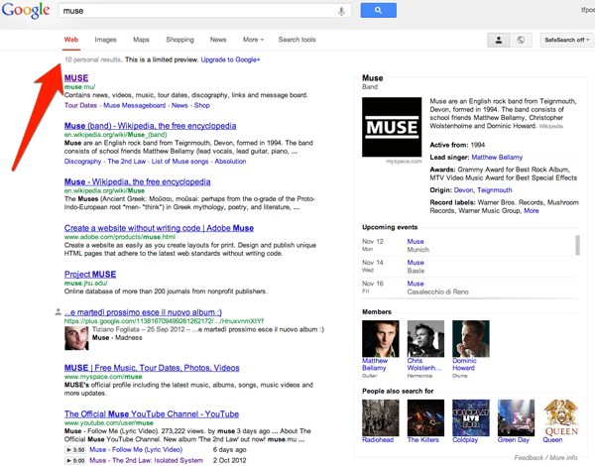This screenshot has height=466, width=595.
Task: Show personal results person icon toggle
Action: coord(499,40)
